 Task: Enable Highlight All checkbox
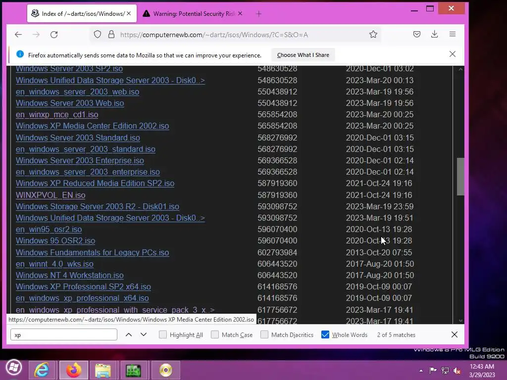point(163,334)
